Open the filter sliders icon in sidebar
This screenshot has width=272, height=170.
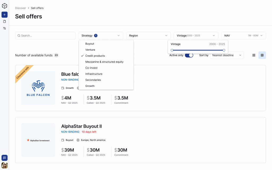(x=5, y=28)
